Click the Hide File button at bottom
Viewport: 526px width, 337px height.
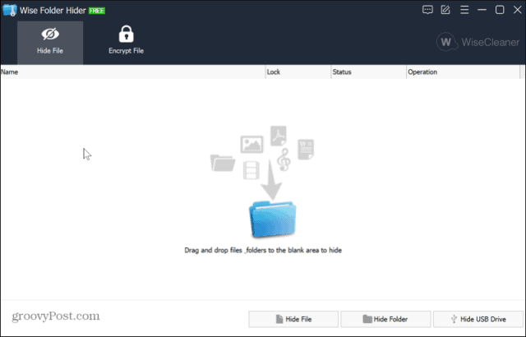point(293,319)
